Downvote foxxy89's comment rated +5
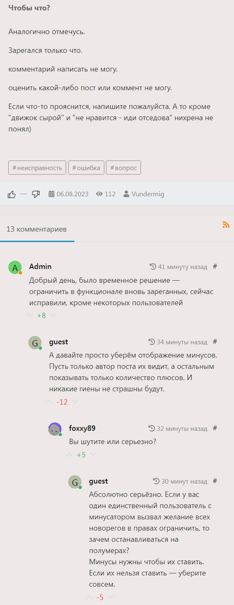The height and width of the screenshot is (605, 234). pos(93,455)
